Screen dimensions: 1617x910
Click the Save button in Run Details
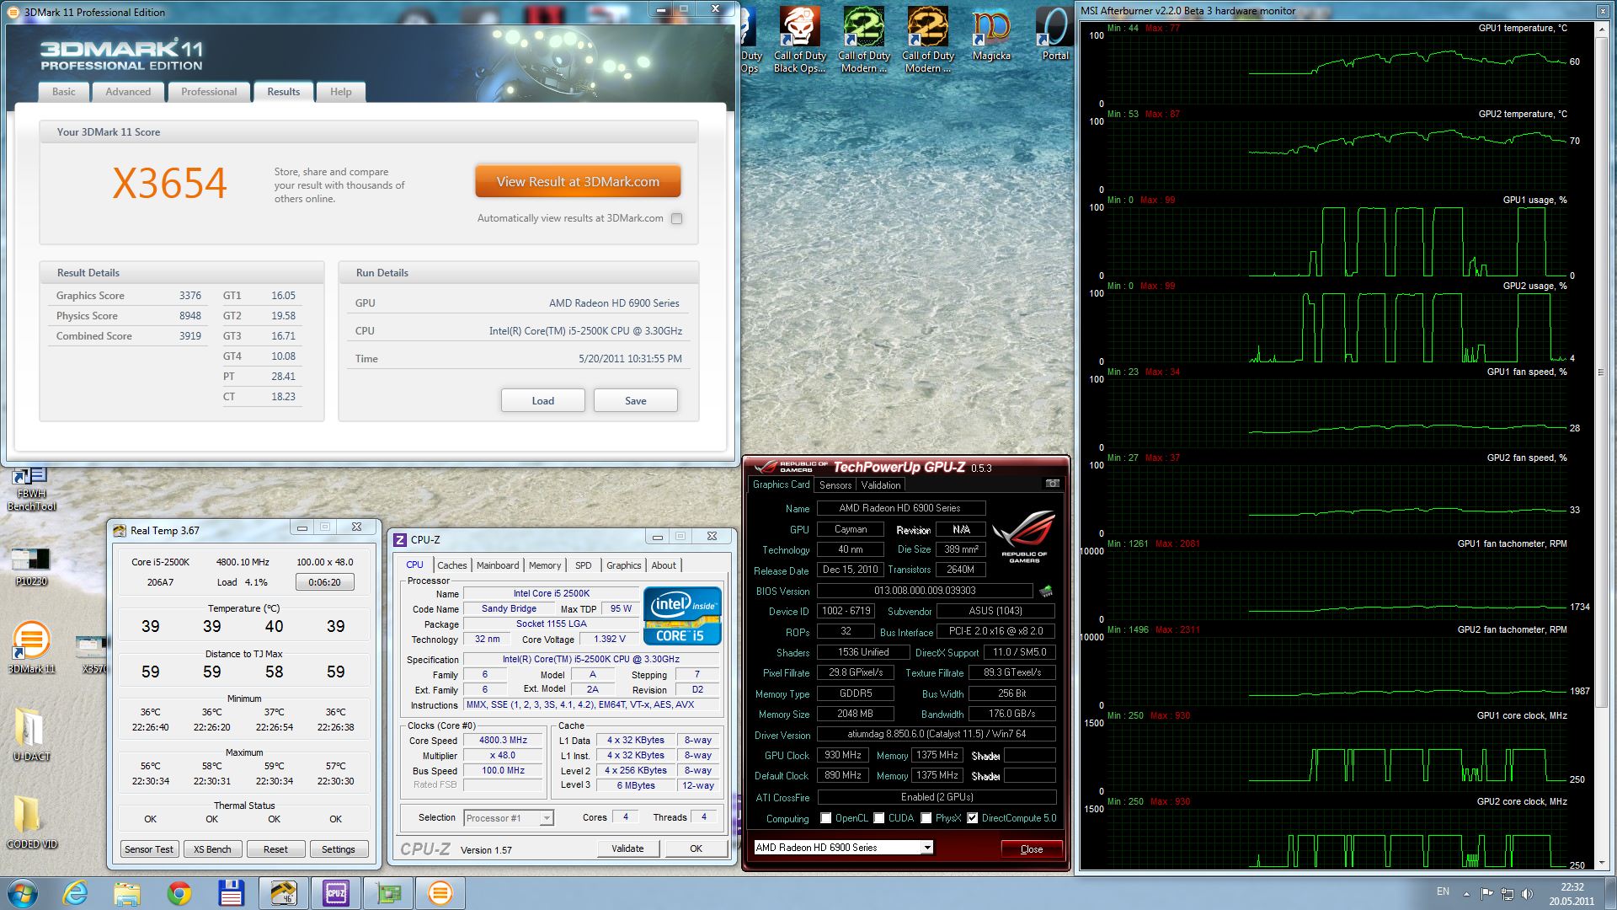coord(636,401)
